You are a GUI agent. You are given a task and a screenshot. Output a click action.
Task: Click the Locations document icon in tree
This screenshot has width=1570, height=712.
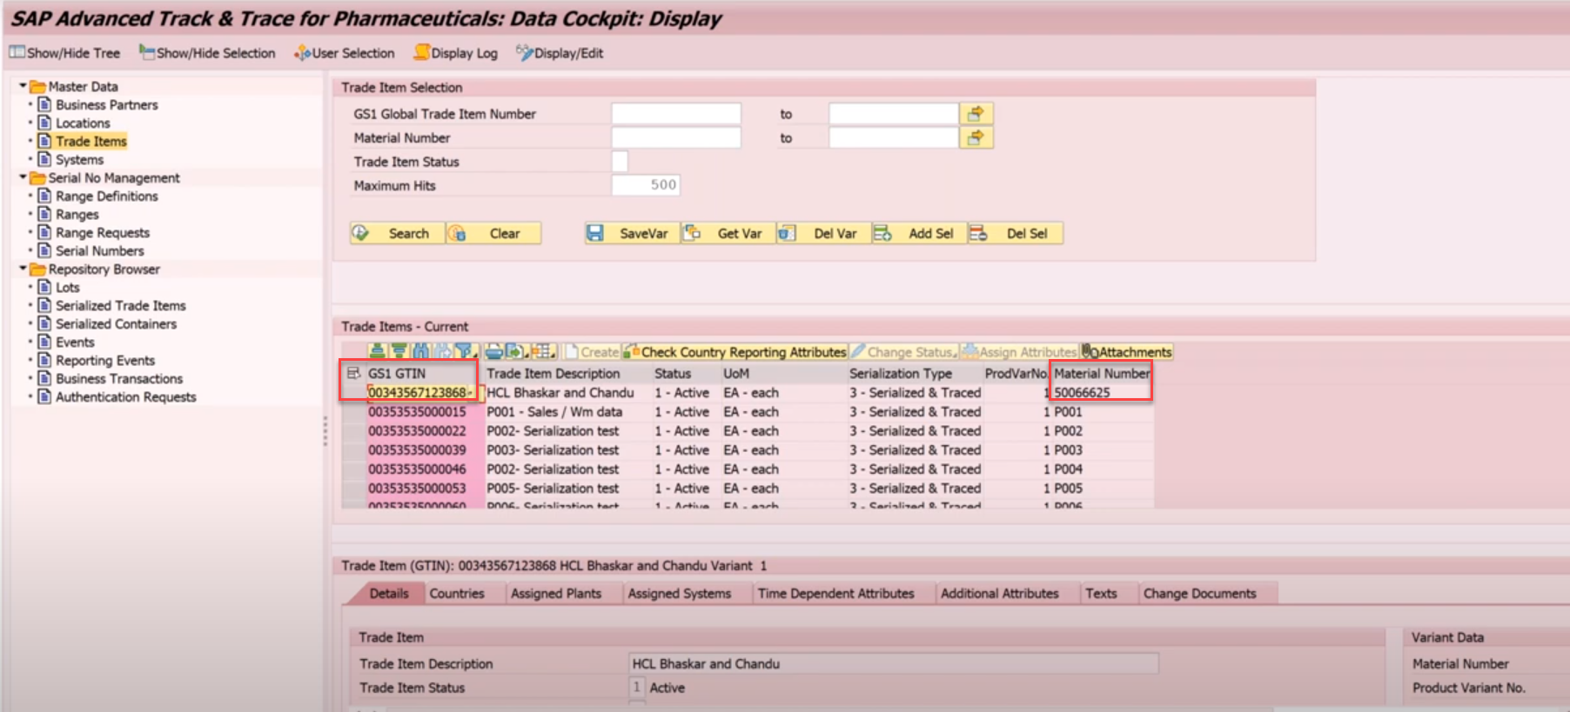44,123
